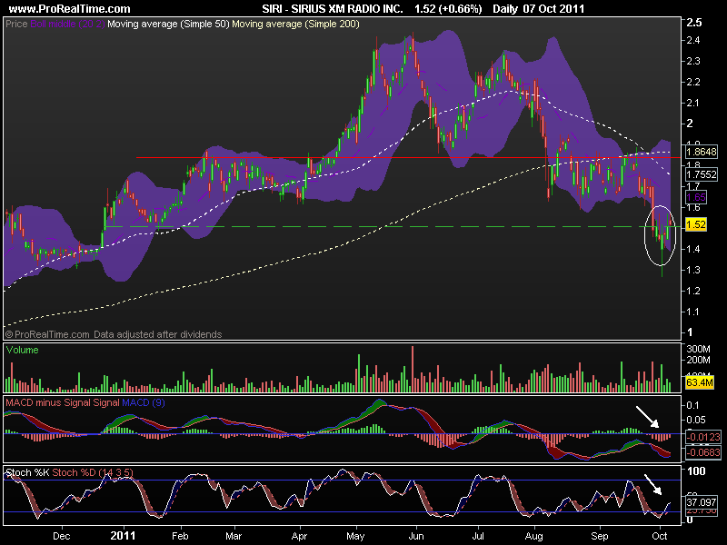This screenshot has width=727, height=545.
Task: Click the 2.5 price axis label
Action: click(694, 22)
